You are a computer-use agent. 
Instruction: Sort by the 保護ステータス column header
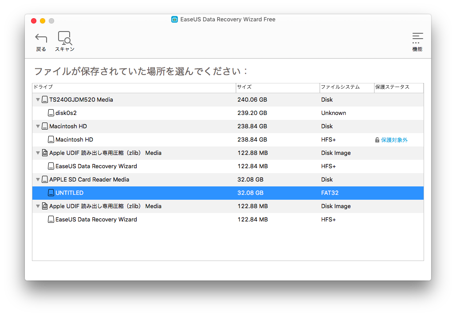pyautogui.click(x=399, y=87)
